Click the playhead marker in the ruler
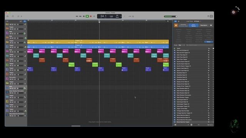The width and height of the screenshot is (246, 138). (x=99, y=22)
